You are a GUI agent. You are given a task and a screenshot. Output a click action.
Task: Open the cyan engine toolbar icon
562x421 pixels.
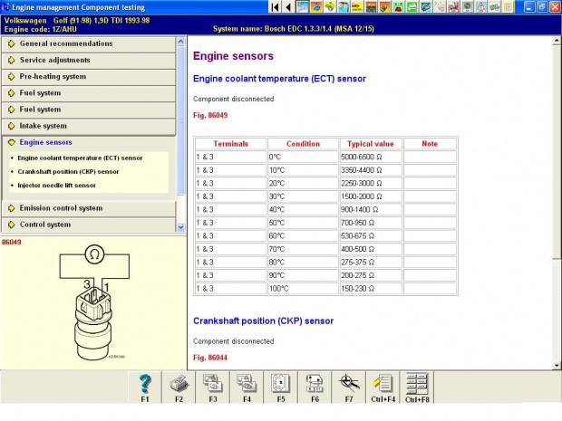(x=426, y=7)
